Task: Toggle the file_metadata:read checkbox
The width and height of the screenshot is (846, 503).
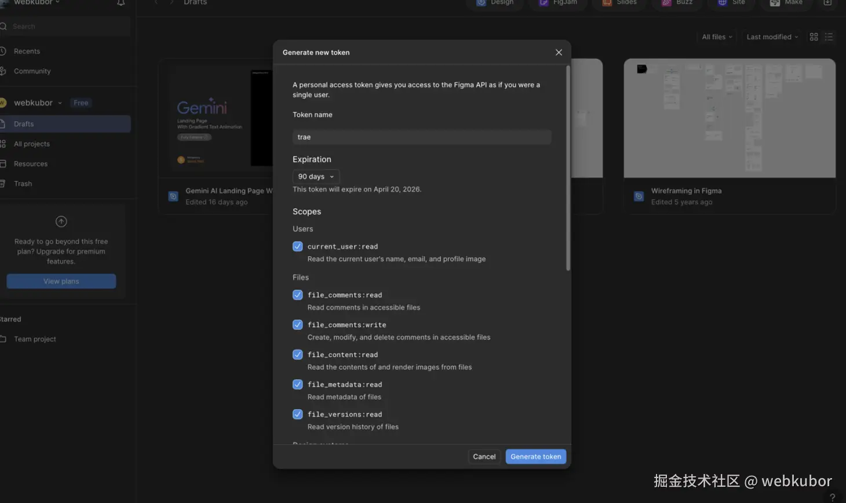Action: tap(298, 384)
